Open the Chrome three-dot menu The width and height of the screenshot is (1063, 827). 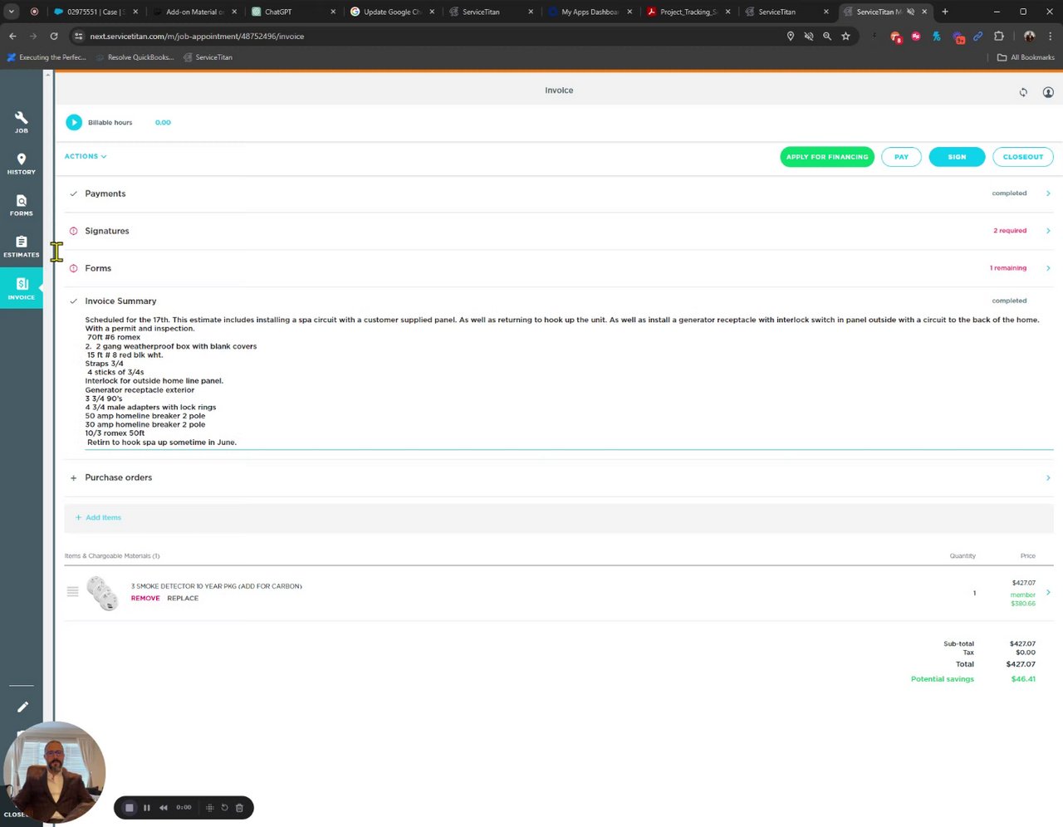[1050, 37]
